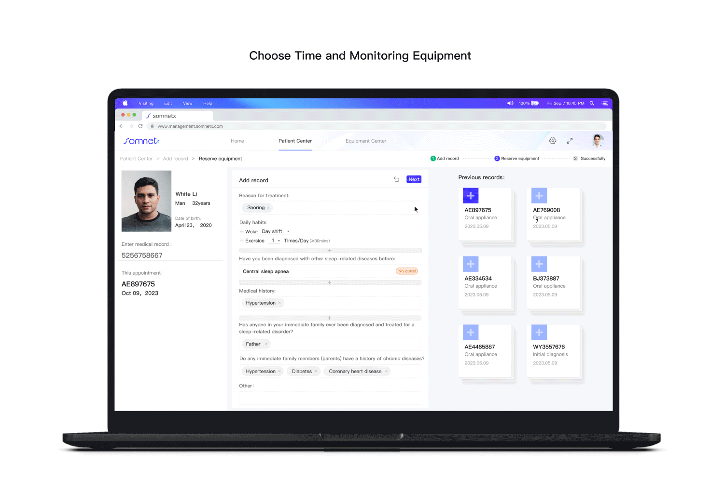The image size is (724, 482).
Task: Remove the Father tag
Action: [266, 344]
